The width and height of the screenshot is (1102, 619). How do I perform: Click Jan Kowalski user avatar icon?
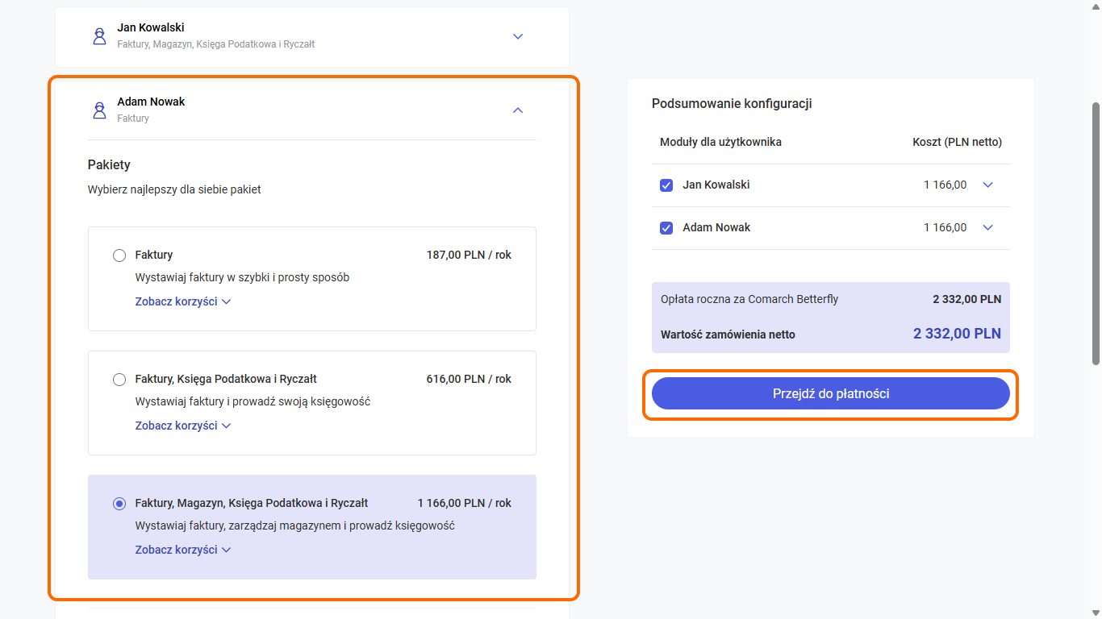[x=99, y=36]
